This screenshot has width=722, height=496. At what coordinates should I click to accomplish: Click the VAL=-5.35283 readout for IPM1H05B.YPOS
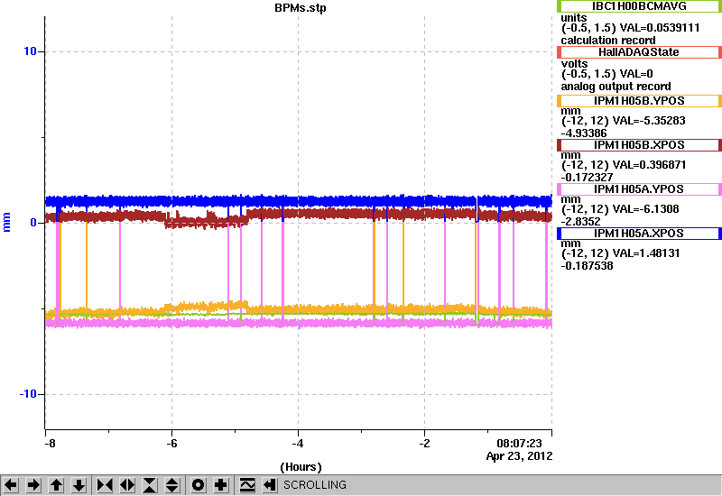click(x=649, y=121)
